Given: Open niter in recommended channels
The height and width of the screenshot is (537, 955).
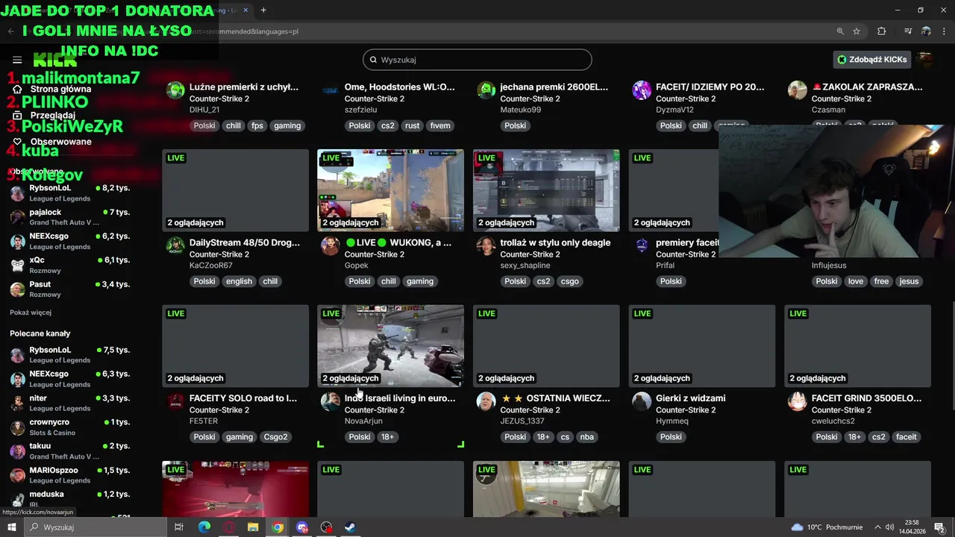Looking at the screenshot, I should pos(71,403).
